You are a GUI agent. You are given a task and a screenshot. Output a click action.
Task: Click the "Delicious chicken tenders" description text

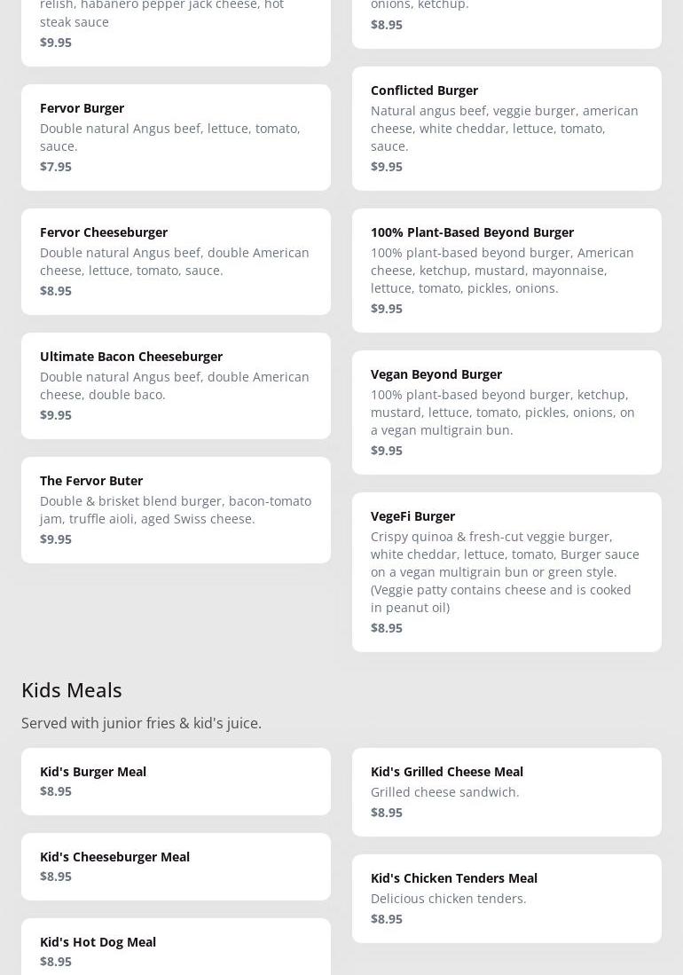click(x=448, y=898)
